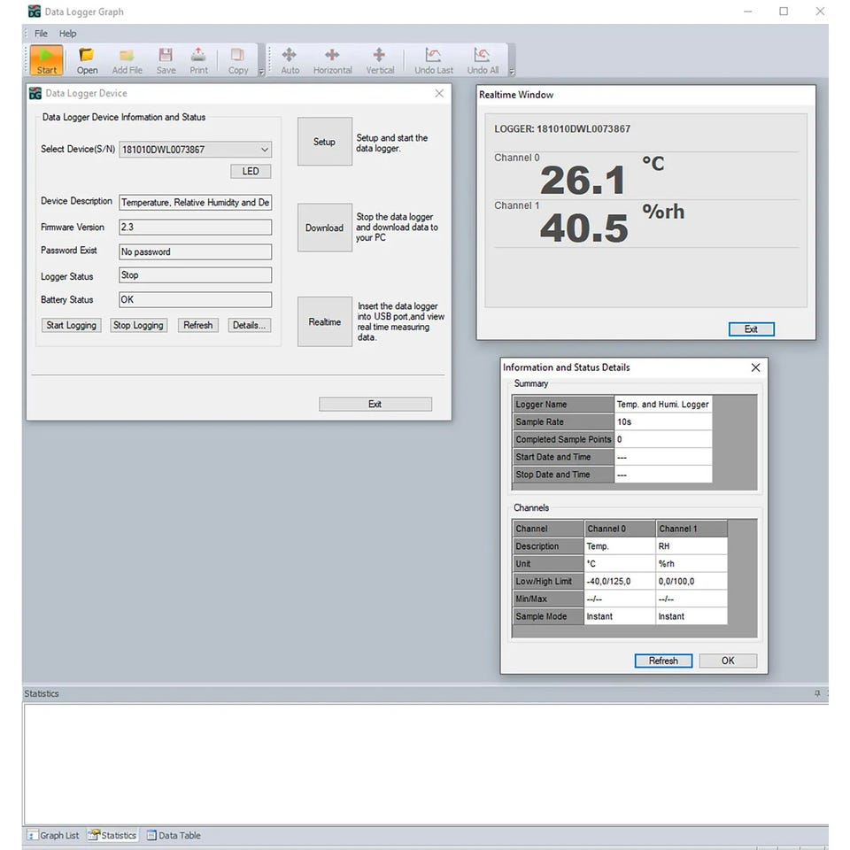This screenshot has height=850, width=850.
Task: Click the Statistics panel pin icon
Action: pyautogui.click(x=817, y=693)
